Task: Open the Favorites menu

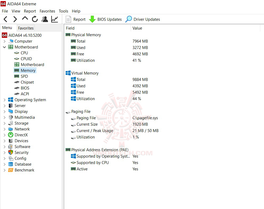Action: tap(47, 11)
